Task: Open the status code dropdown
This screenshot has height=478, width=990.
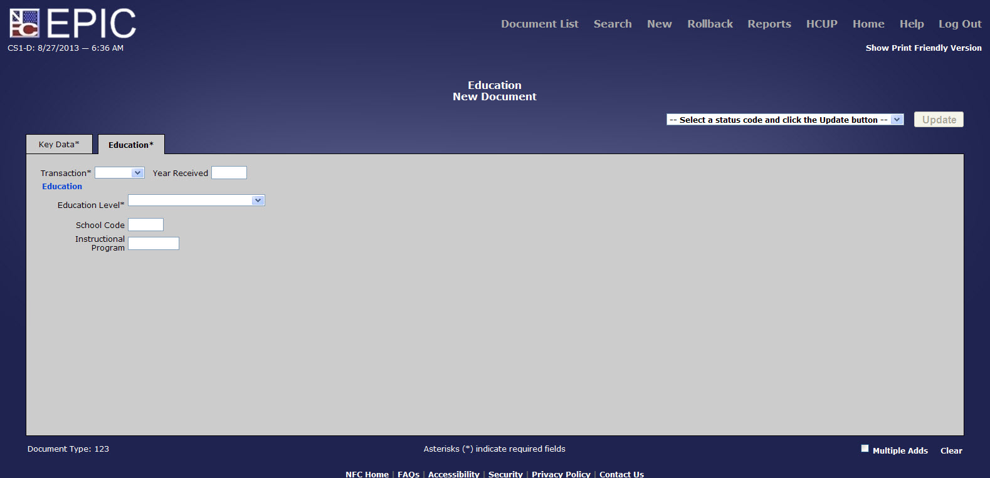Action: click(785, 120)
